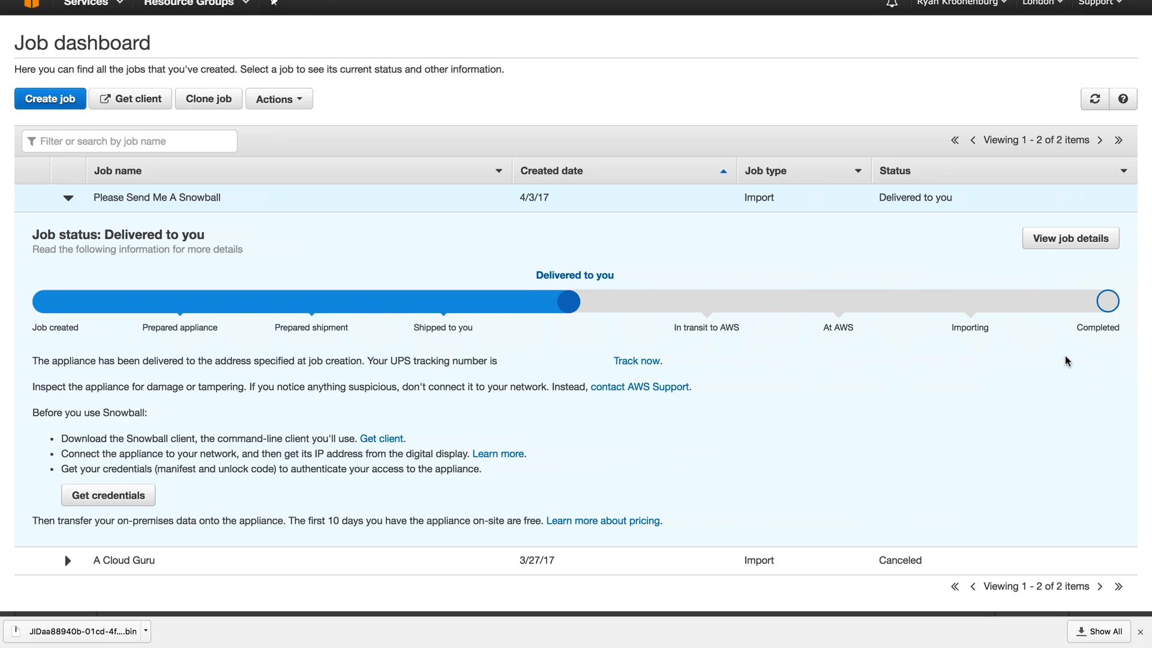1152x648 pixels.
Task: Click the Track now link
Action: click(636, 361)
